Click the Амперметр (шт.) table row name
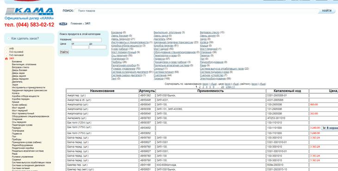Screen dimensions: 338x171 click(77, 118)
